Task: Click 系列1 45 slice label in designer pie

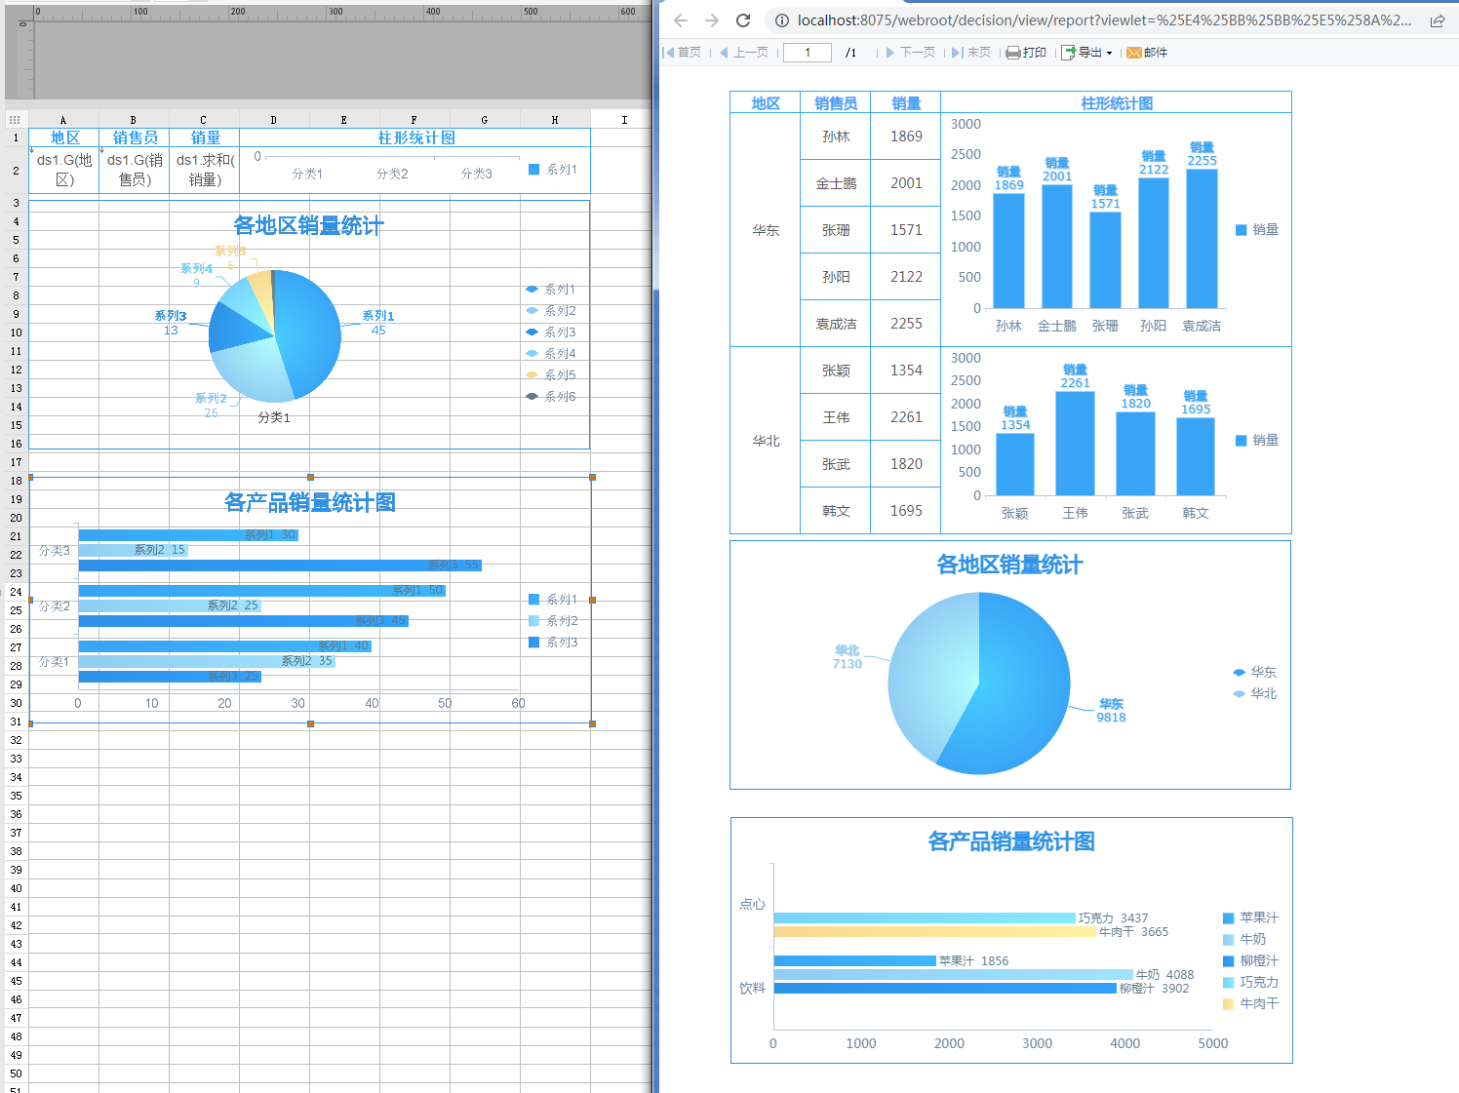Action: [378, 323]
